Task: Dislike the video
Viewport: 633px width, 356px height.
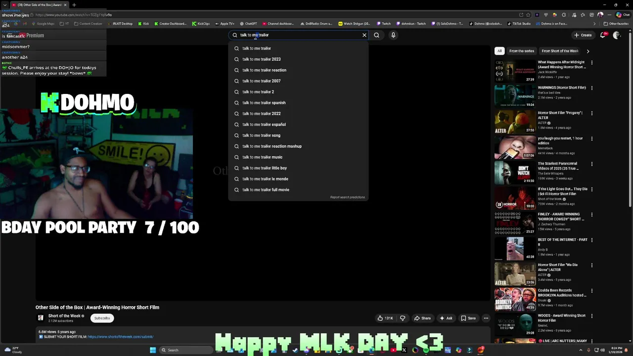Action: coord(403,318)
